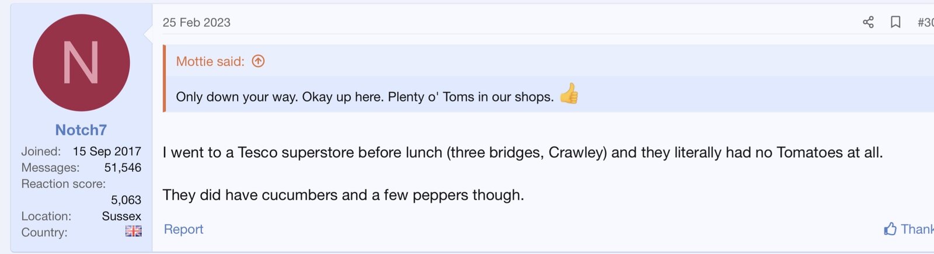The height and width of the screenshot is (254, 934).
Task: Click the UK flag icon
Action: (x=133, y=232)
